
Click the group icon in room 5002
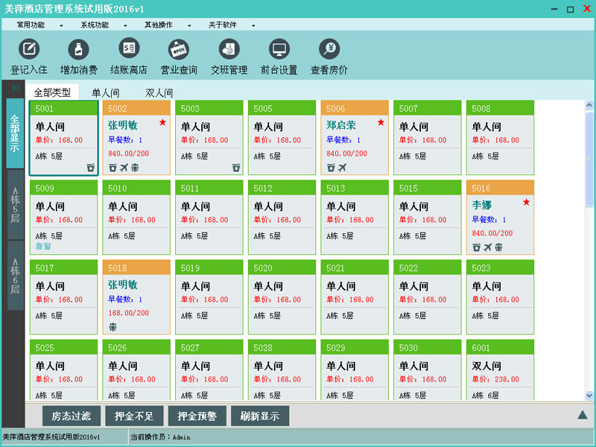coord(135,167)
